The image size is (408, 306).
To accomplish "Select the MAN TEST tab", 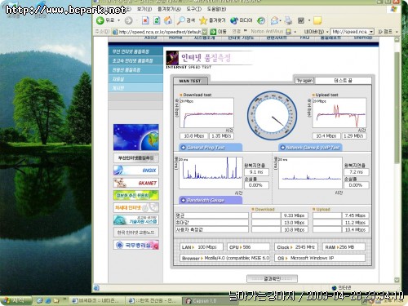I will click(190, 81).
